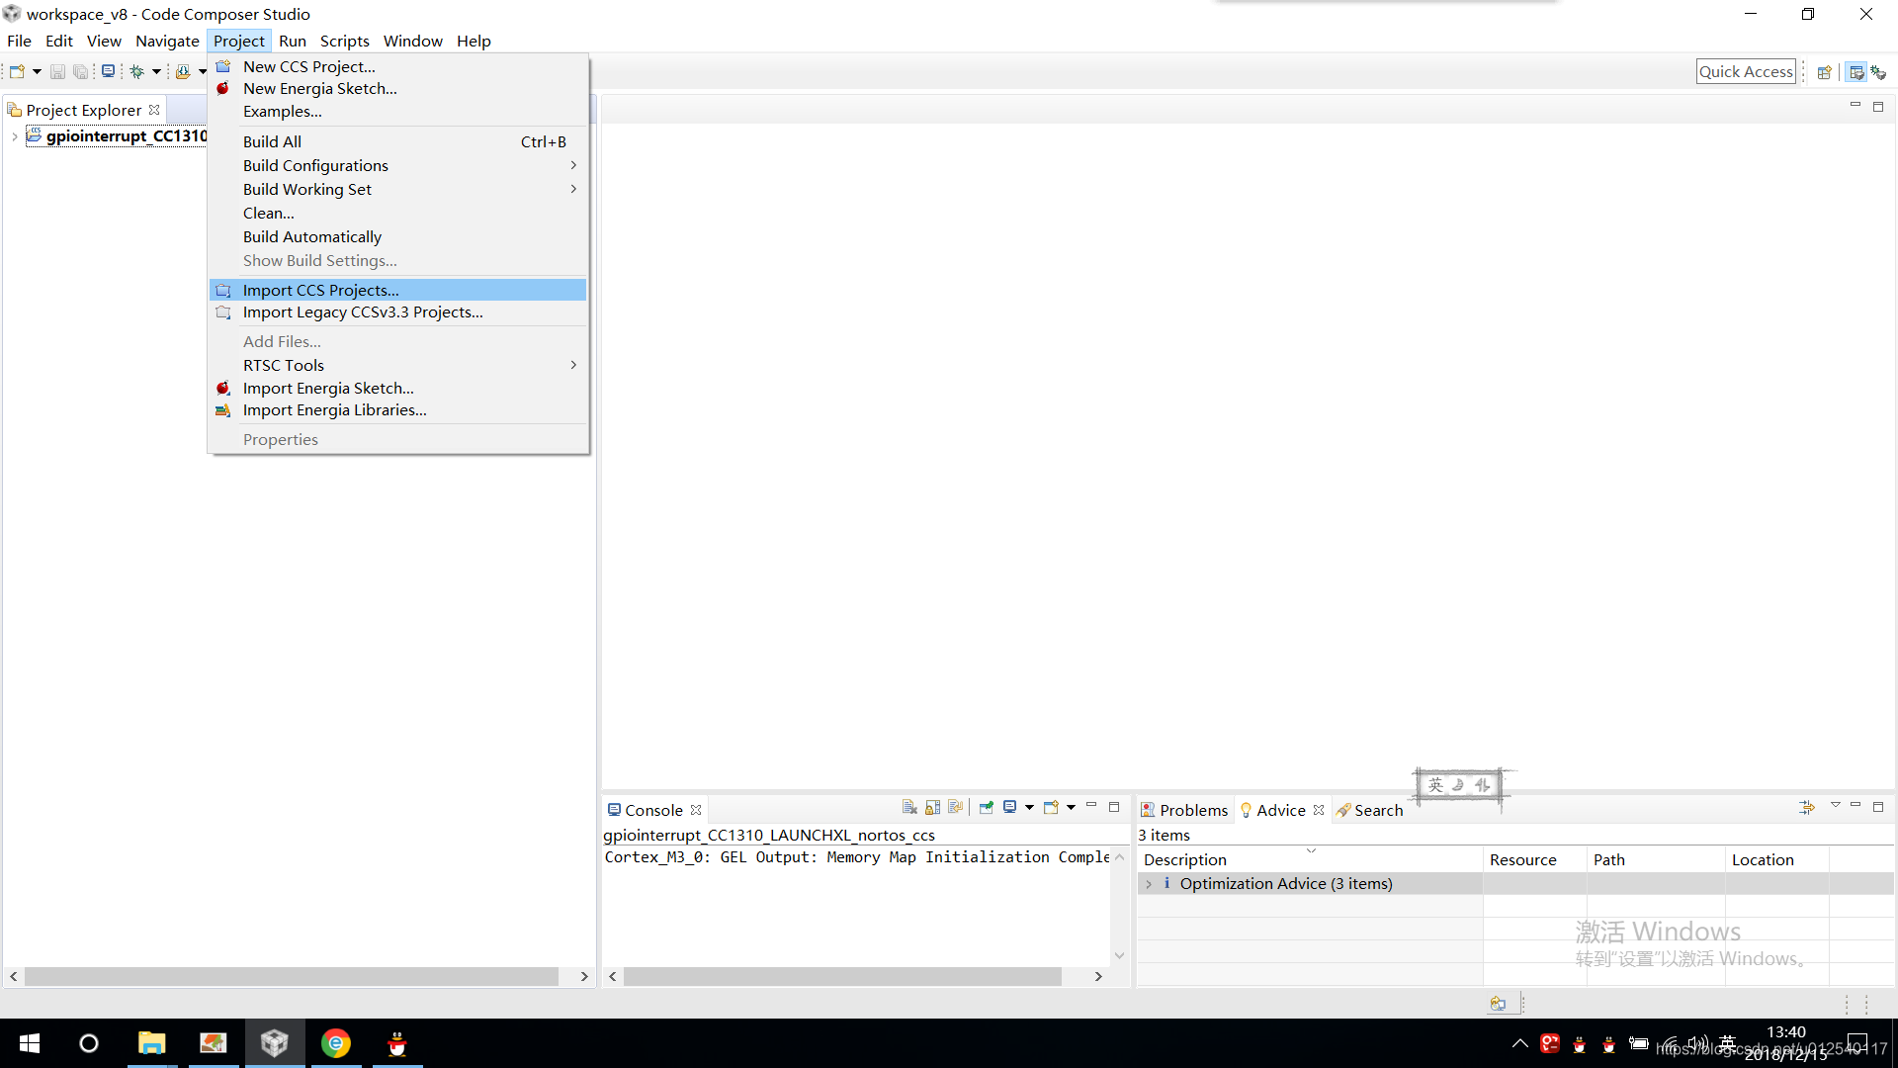
Task: Open the Chrome browser taskbar icon
Action: [x=336, y=1043]
